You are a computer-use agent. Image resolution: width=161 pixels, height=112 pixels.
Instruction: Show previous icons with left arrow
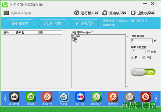pos(5,98)
